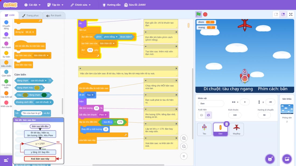The height and width of the screenshot is (166, 296).
Task: Select the MayBay sprite thumbnail
Action: [x=236, y=129]
